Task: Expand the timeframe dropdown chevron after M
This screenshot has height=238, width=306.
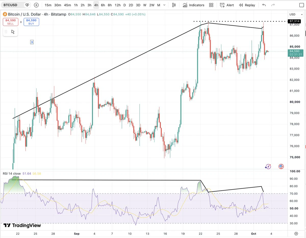Action: tap(164, 5)
